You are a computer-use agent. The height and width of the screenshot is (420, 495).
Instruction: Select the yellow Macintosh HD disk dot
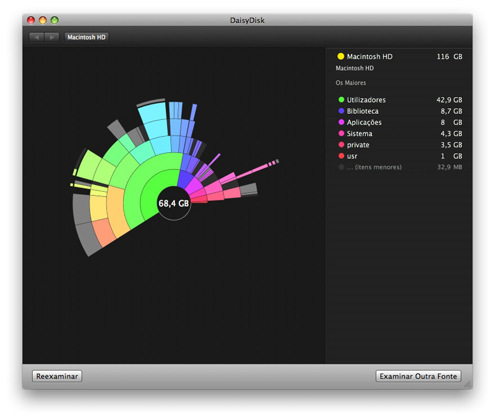point(341,56)
